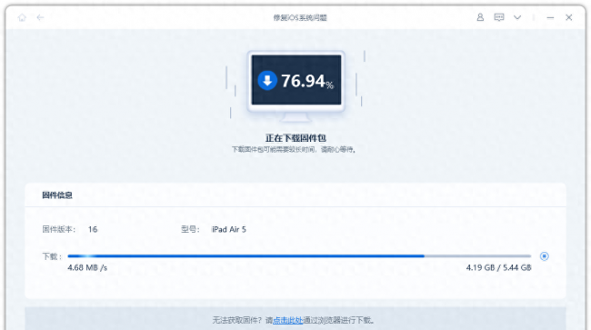Image resolution: width=591 pixels, height=330 pixels.
Task: Select the 4.68 MB /s speed text
Action: click(x=87, y=268)
